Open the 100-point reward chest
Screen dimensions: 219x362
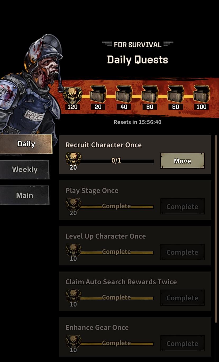[201, 94]
